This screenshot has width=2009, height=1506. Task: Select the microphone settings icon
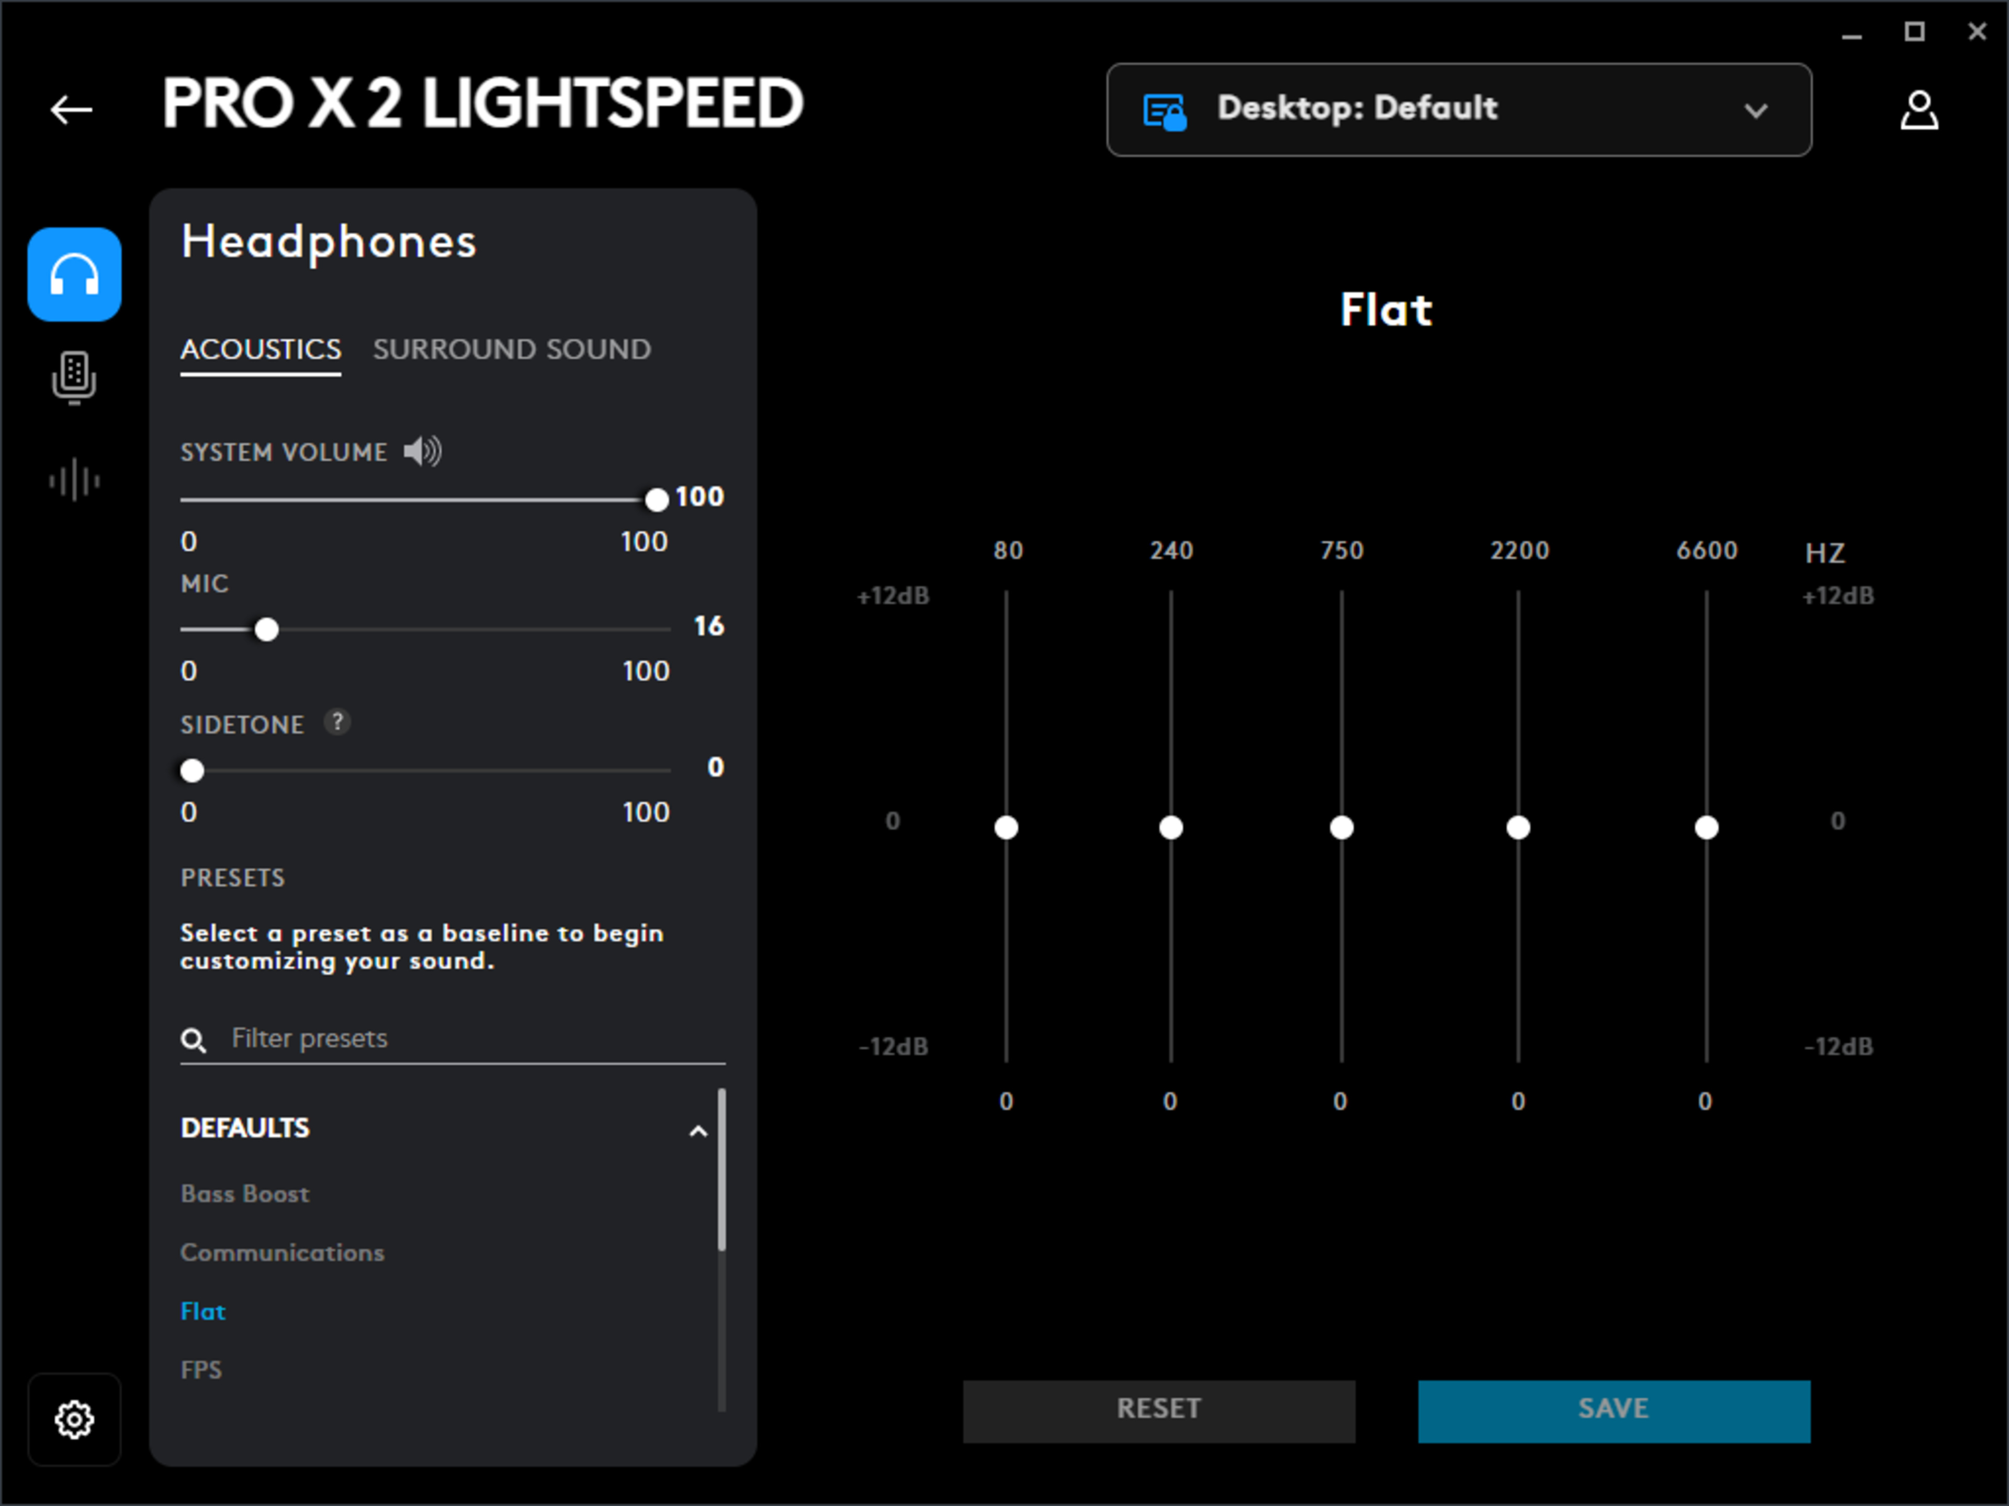(x=74, y=378)
